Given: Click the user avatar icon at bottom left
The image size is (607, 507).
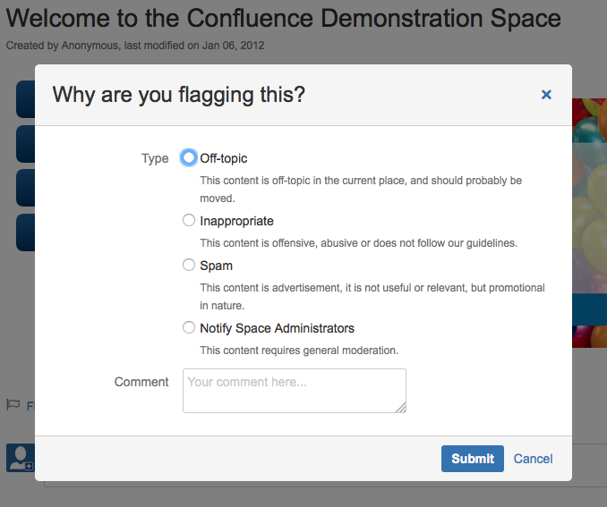Looking at the screenshot, I should [21, 458].
